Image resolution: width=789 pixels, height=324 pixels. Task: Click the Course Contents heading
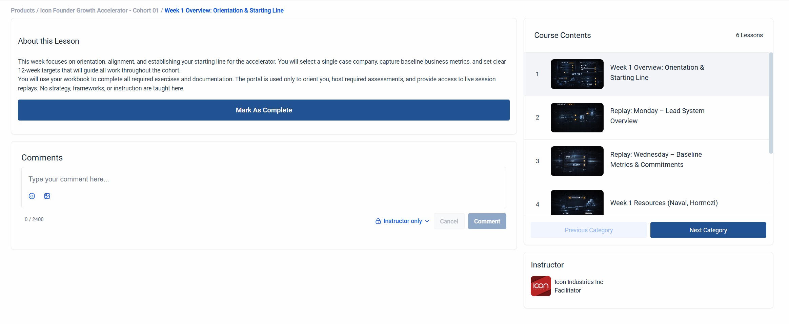click(562, 35)
